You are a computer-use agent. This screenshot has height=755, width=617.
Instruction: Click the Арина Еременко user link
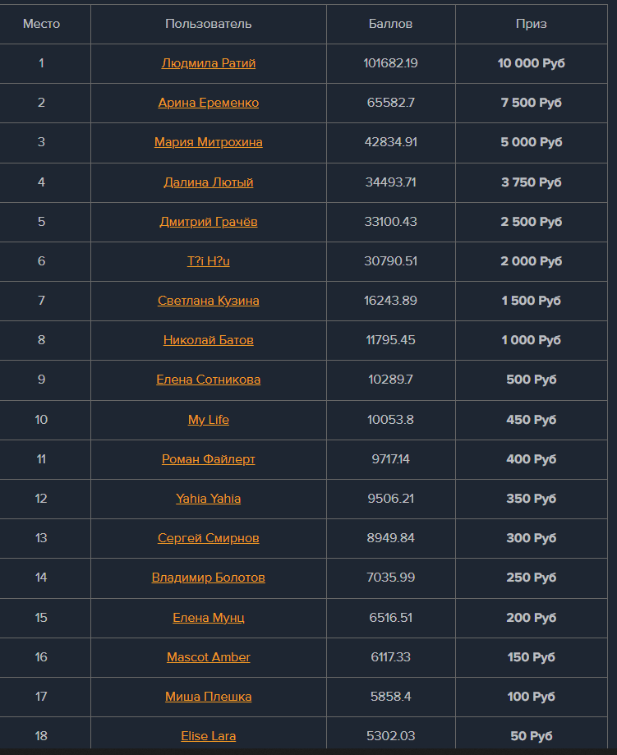coord(209,103)
